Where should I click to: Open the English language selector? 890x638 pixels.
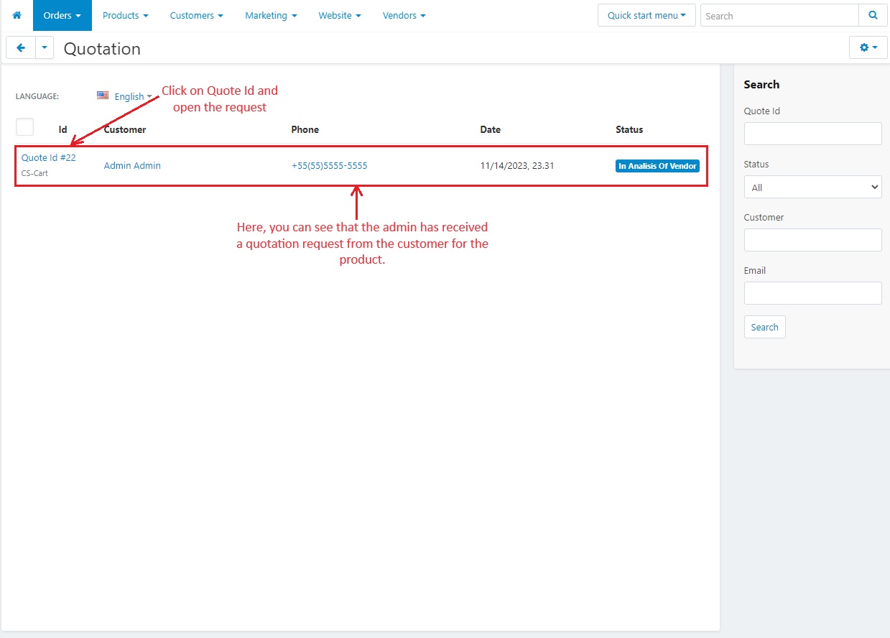coord(133,96)
